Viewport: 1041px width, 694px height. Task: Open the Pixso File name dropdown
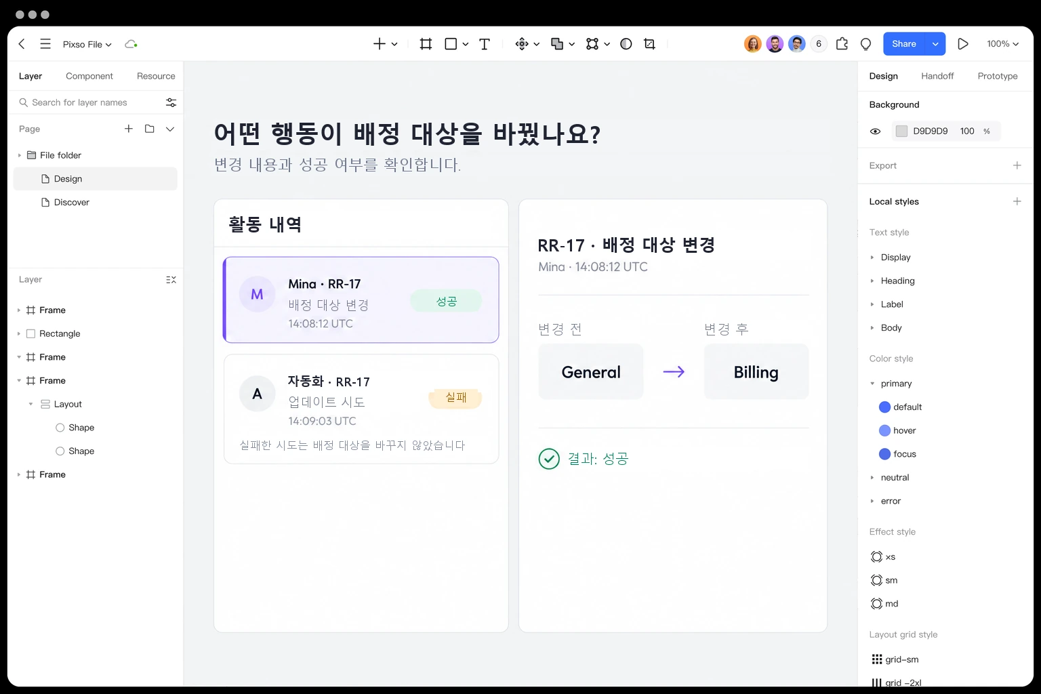tap(87, 44)
